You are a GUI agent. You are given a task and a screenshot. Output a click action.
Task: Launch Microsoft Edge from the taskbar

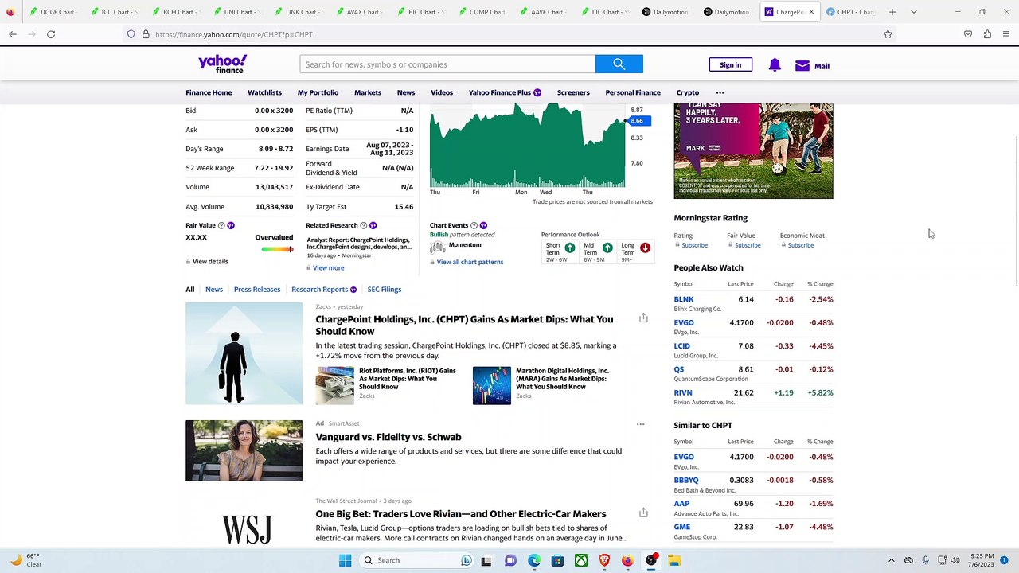pyautogui.click(x=534, y=560)
